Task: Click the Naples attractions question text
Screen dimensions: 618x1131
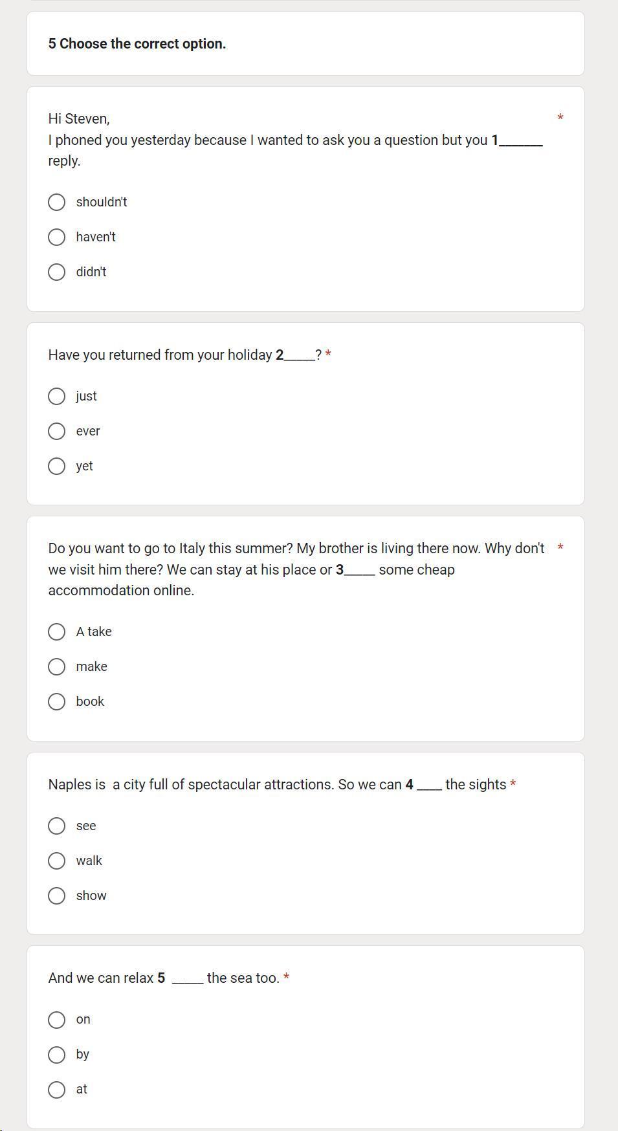Action: (x=277, y=785)
